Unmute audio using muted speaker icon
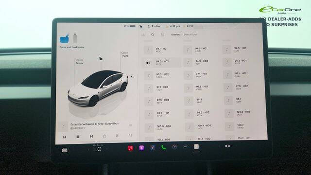 tap(227, 146)
